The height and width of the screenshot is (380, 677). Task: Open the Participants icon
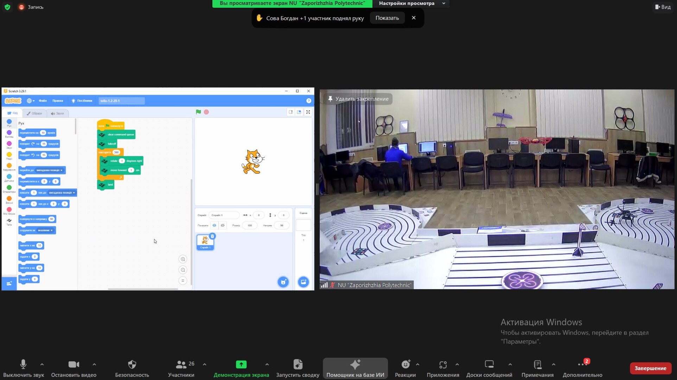pos(181,365)
